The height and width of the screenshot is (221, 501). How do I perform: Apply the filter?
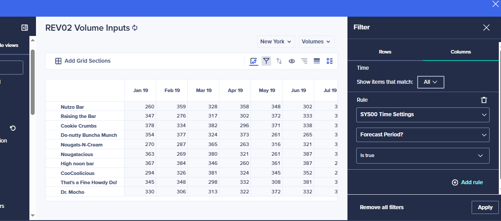[x=485, y=207]
